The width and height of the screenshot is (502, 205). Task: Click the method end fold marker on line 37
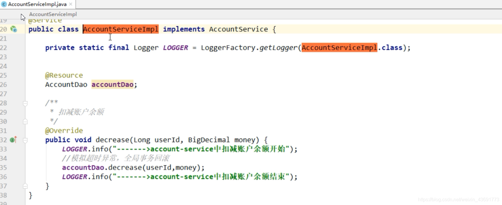click(25, 186)
